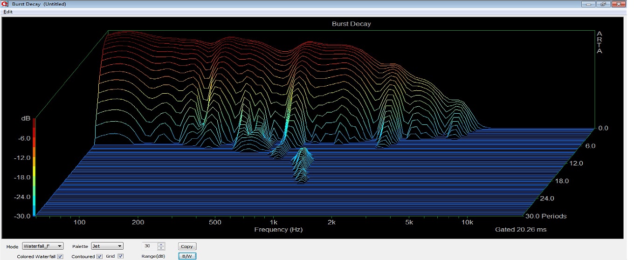Disable the Grid checkbox

[121, 256]
